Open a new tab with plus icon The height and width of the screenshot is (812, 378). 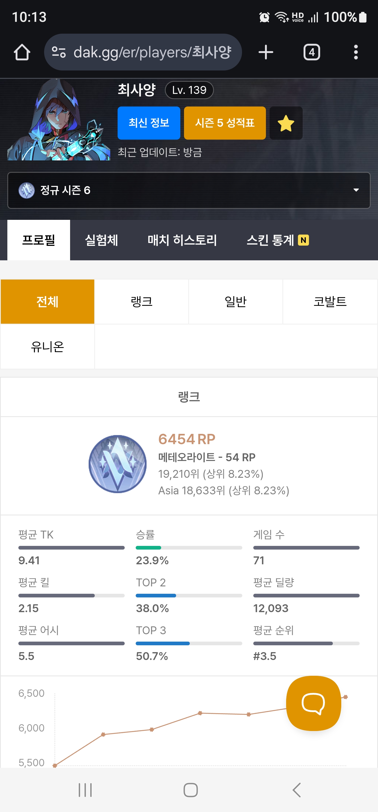pyautogui.click(x=266, y=52)
